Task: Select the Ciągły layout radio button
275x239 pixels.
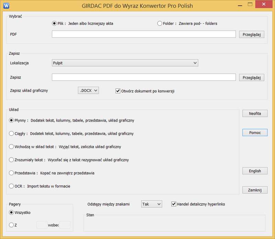Action: coord(11,134)
